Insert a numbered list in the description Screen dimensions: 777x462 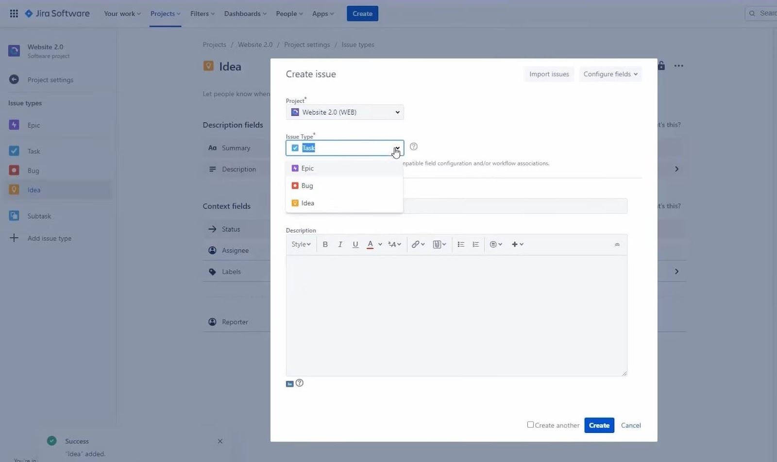click(475, 244)
